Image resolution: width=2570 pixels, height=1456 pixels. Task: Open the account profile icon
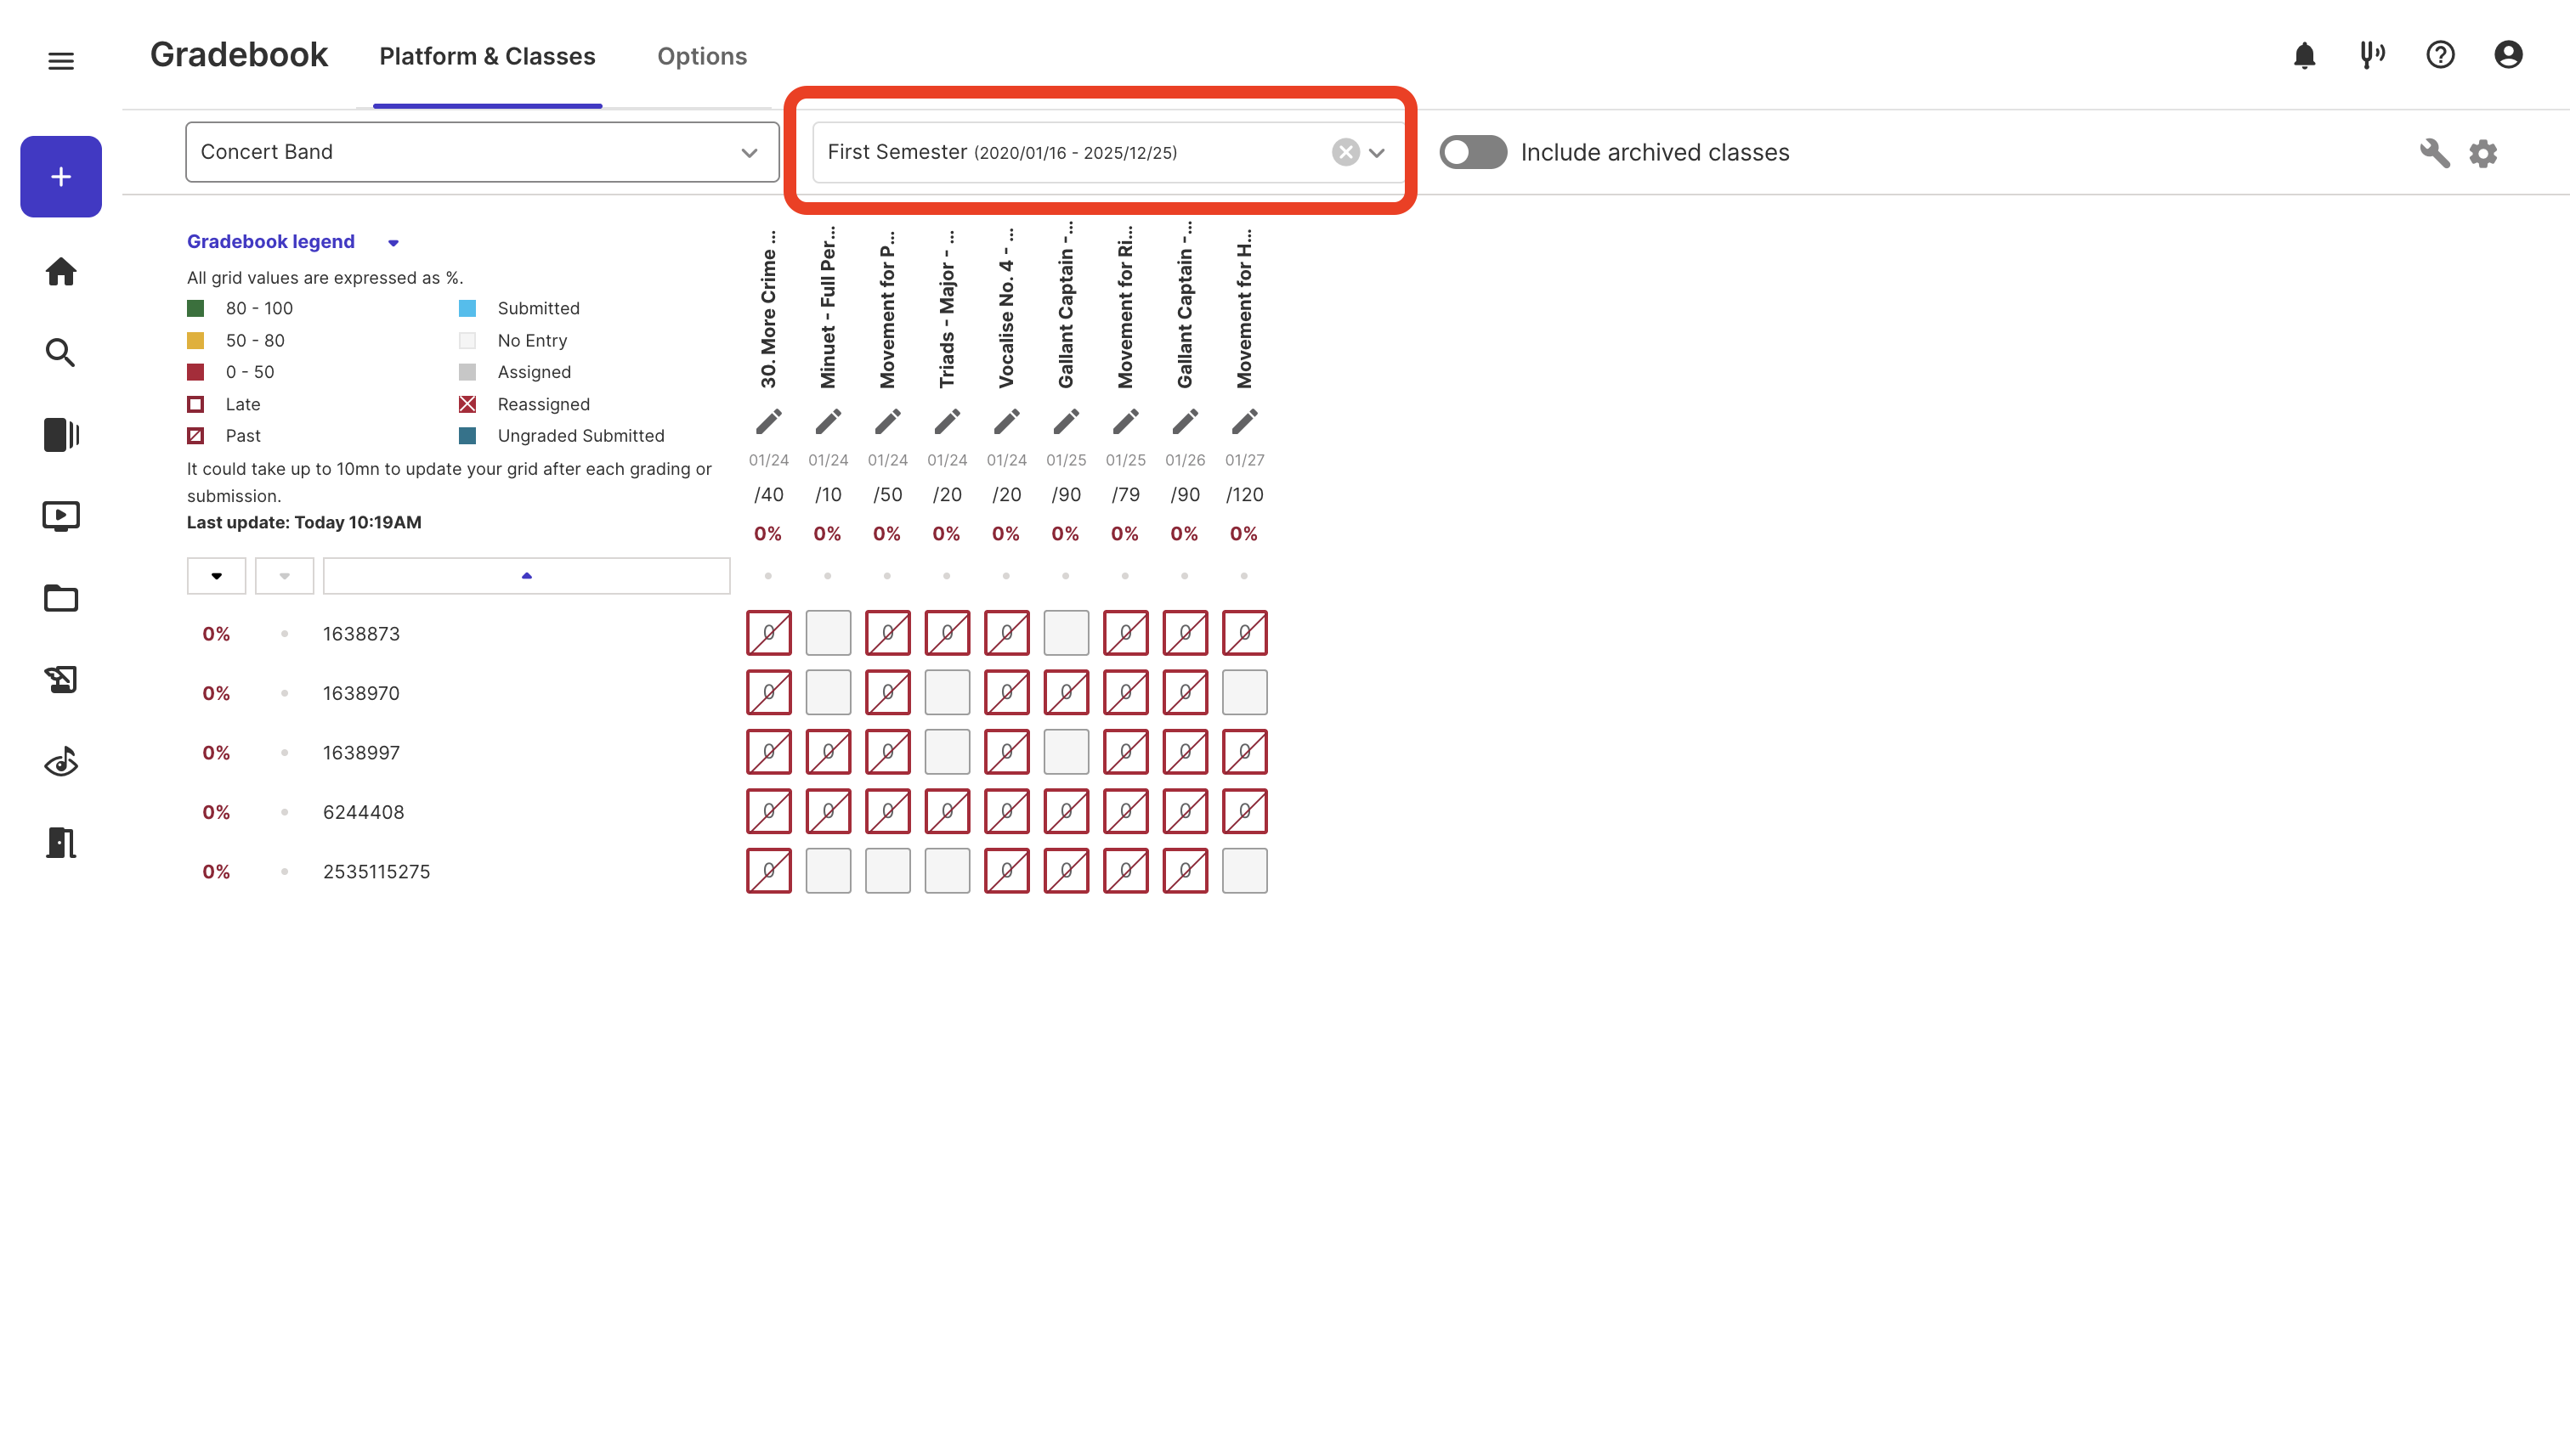coord(2506,55)
